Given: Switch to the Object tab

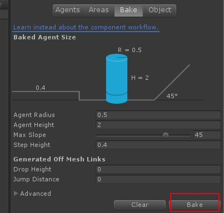Looking at the screenshot, I should pyautogui.click(x=160, y=11).
